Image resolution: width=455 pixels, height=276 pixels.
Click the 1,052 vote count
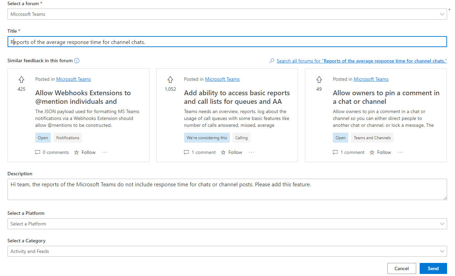coord(170,89)
